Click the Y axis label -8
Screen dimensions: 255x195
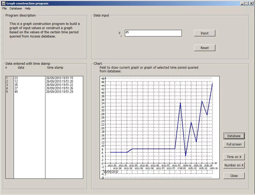[103, 178]
